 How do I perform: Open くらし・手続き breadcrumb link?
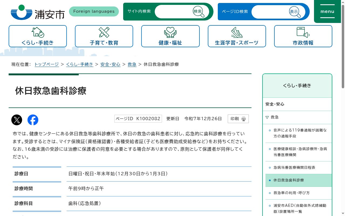pos(80,64)
